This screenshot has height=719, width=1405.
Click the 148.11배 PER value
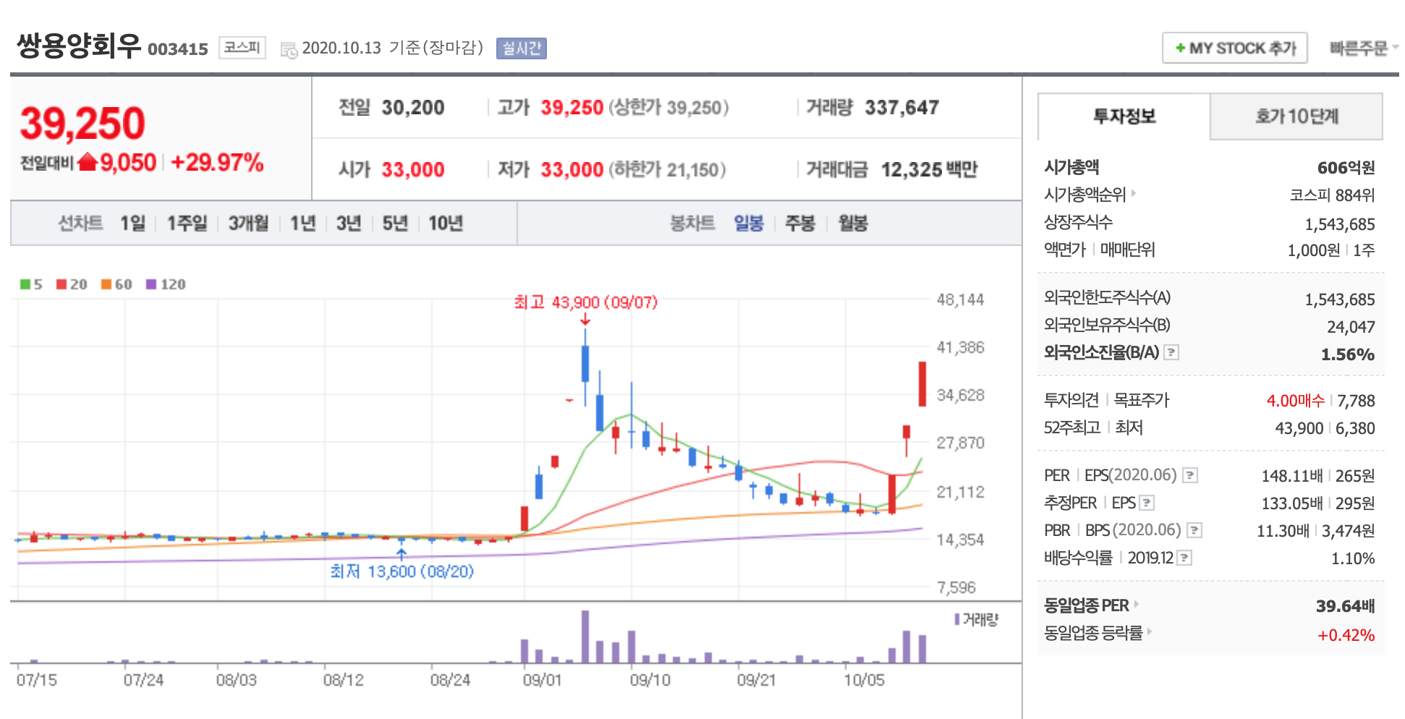click(x=1292, y=476)
